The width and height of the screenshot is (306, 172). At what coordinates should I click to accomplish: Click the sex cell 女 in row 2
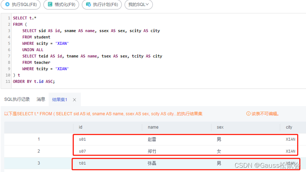219,151
